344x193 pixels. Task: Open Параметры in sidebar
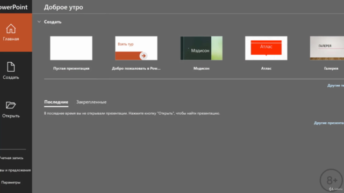11,182
